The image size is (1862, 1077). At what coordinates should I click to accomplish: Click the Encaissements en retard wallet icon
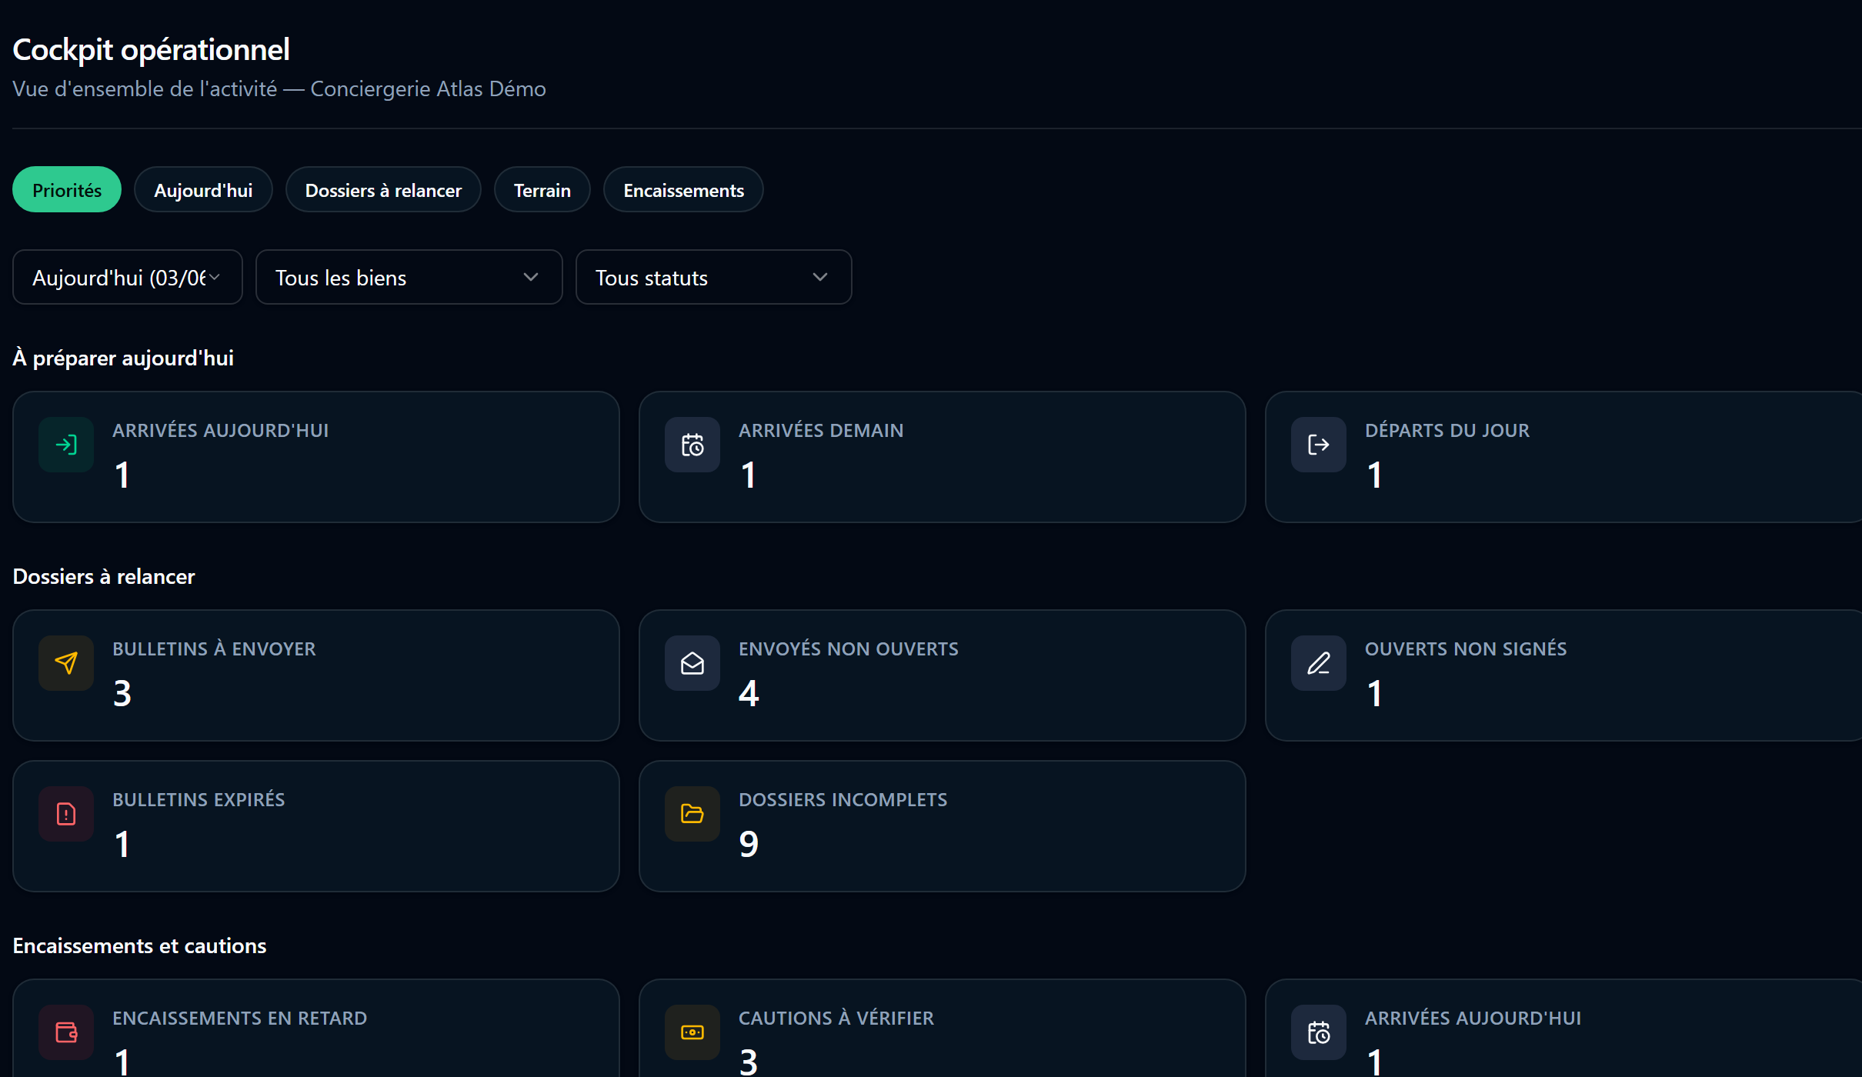point(66,1032)
